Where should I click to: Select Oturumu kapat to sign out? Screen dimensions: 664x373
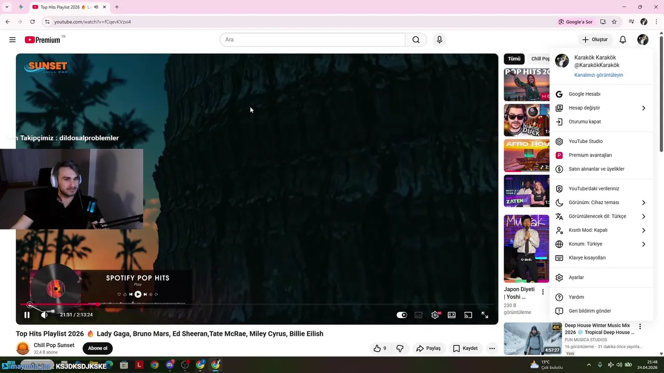click(x=601, y=122)
